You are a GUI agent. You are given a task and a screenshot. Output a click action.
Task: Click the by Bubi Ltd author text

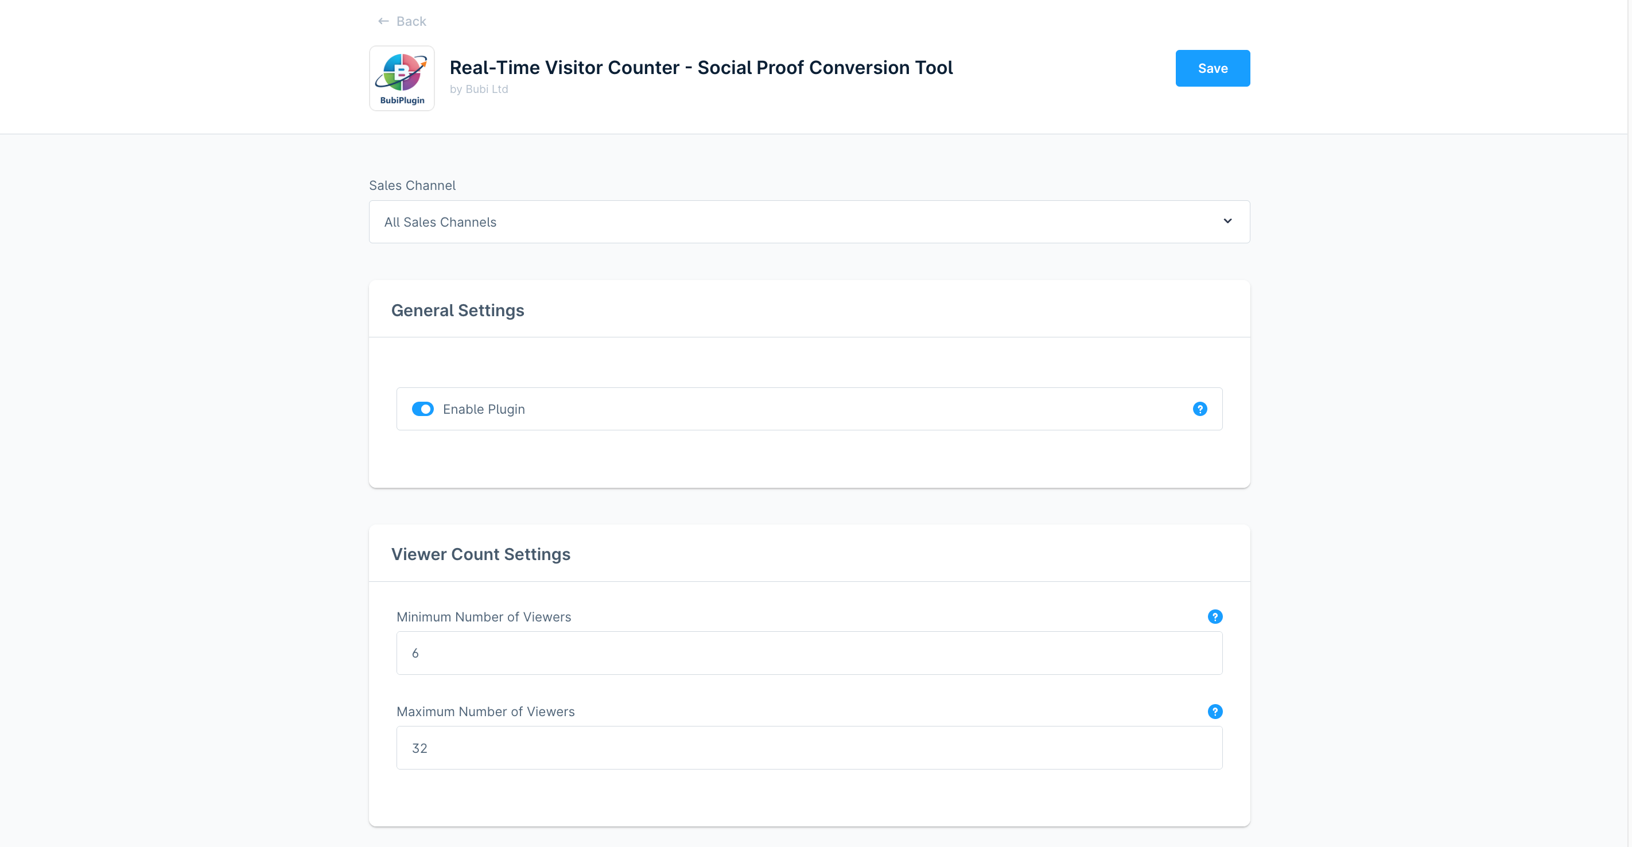(479, 90)
